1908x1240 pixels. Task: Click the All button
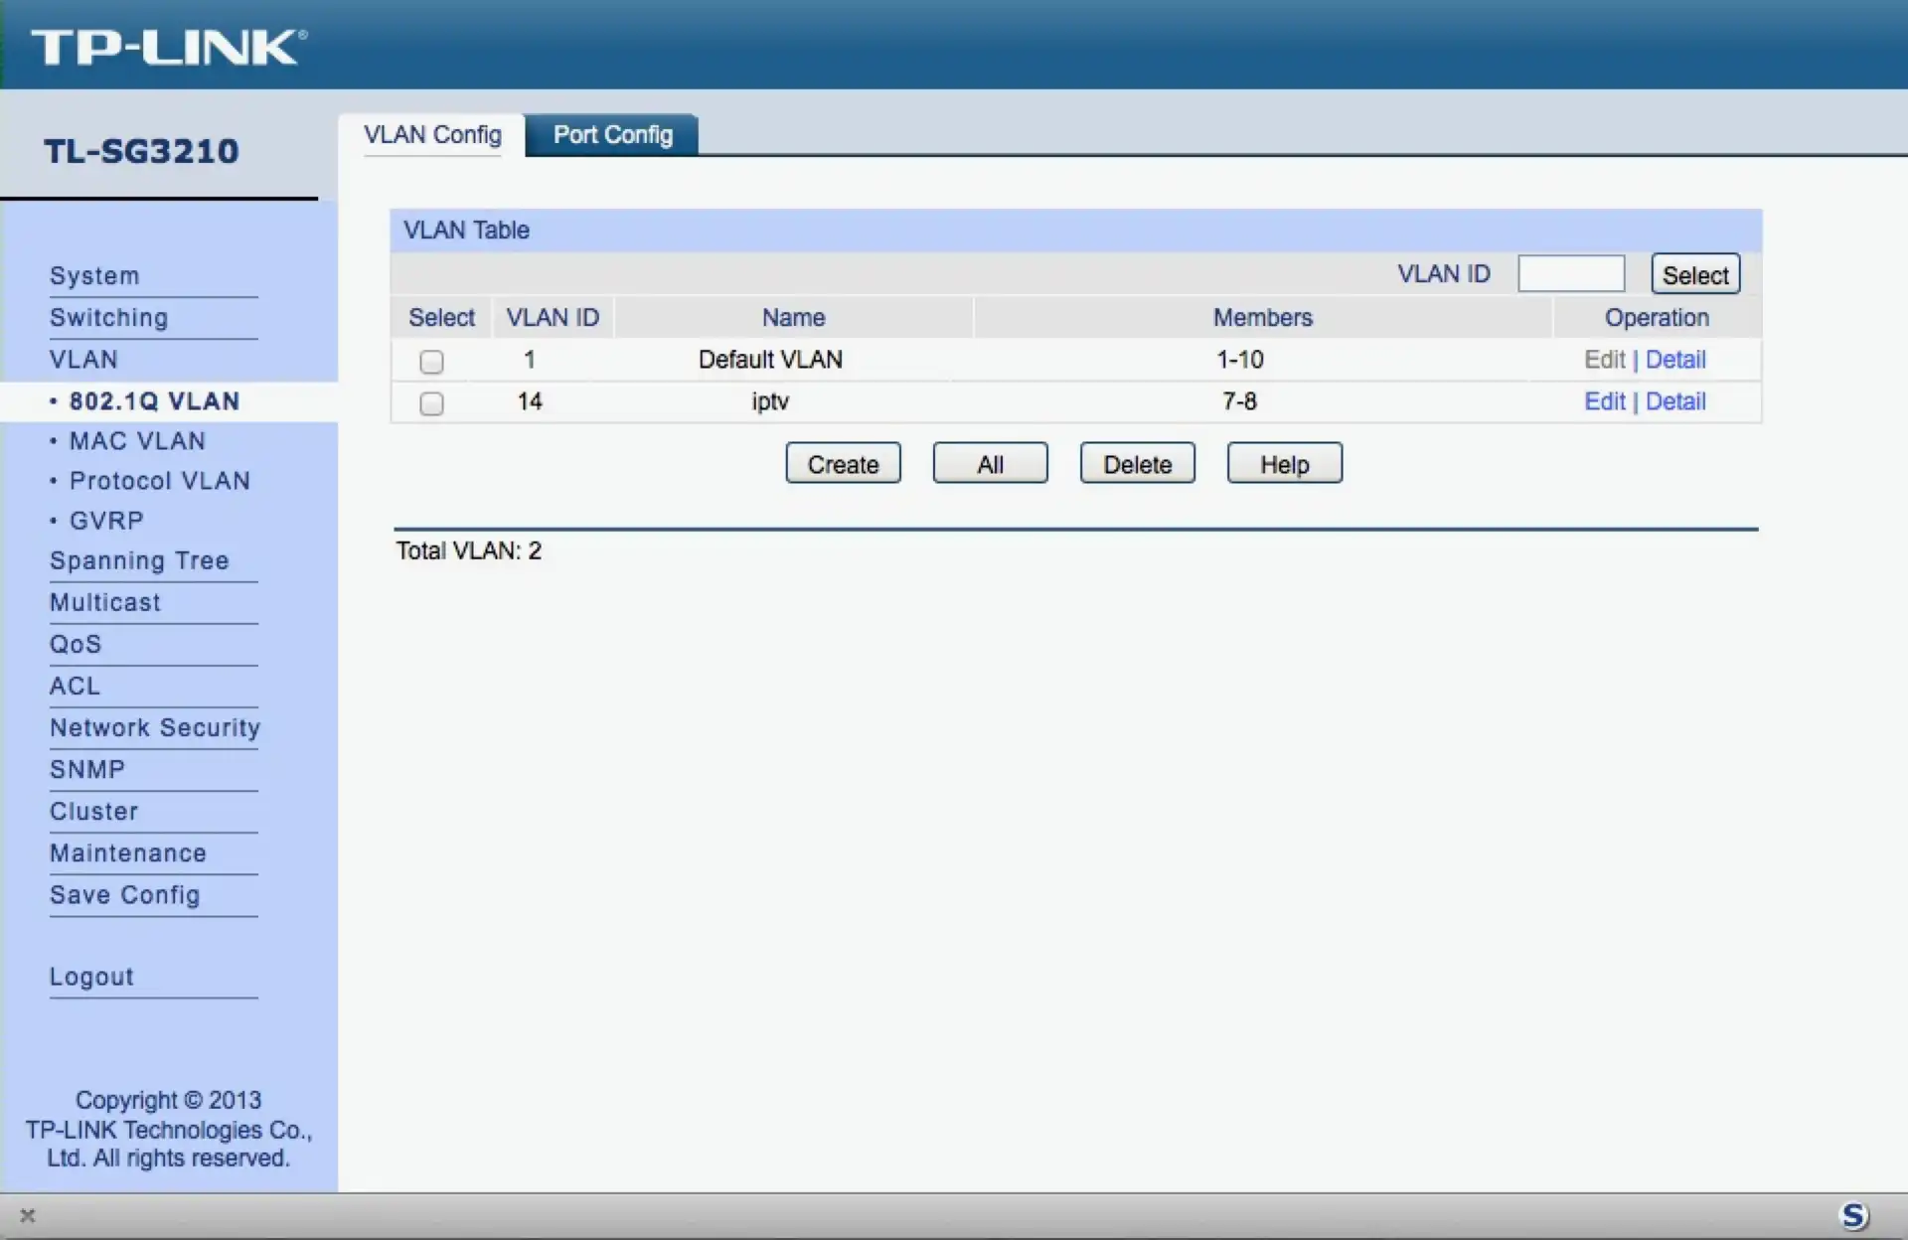coord(990,464)
